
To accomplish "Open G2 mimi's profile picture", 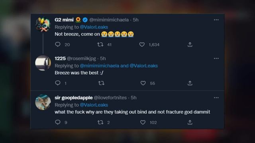I will pyautogui.click(x=43, y=24).
